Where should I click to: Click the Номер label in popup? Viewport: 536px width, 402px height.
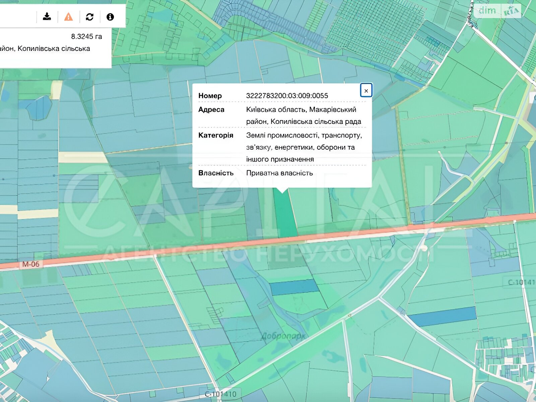210,96
